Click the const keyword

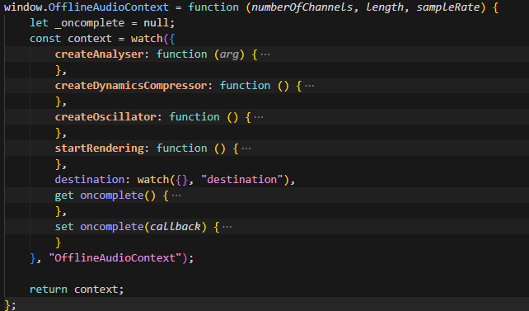tap(45, 39)
